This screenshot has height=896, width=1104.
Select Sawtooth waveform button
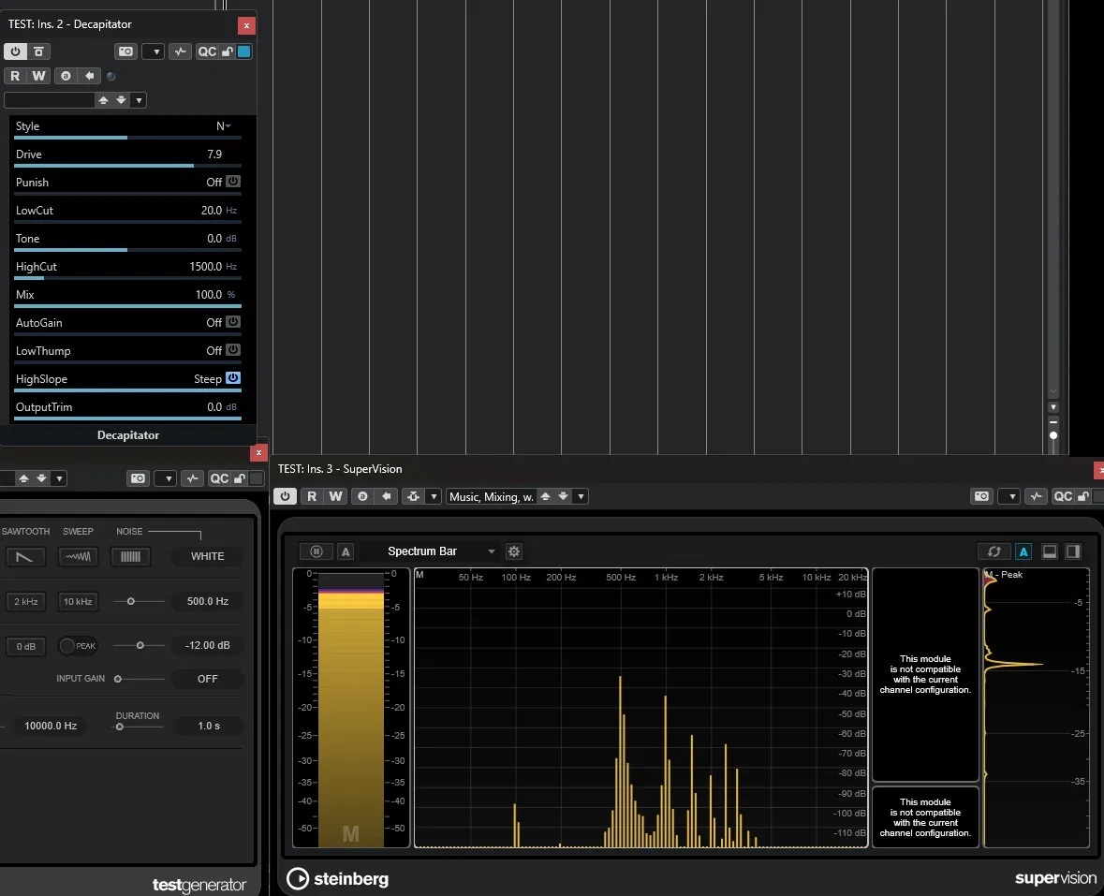tap(24, 557)
